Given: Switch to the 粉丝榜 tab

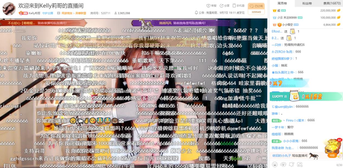Looking at the screenshot, I should point(307,3).
